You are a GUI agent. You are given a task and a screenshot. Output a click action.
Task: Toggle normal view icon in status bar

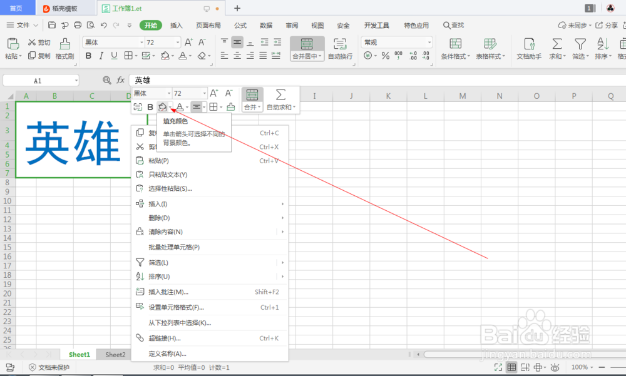pos(511,367)
